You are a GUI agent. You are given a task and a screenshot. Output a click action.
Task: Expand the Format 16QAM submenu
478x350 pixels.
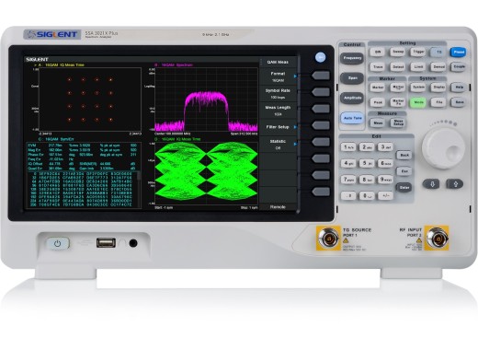[x=279, y=76]
